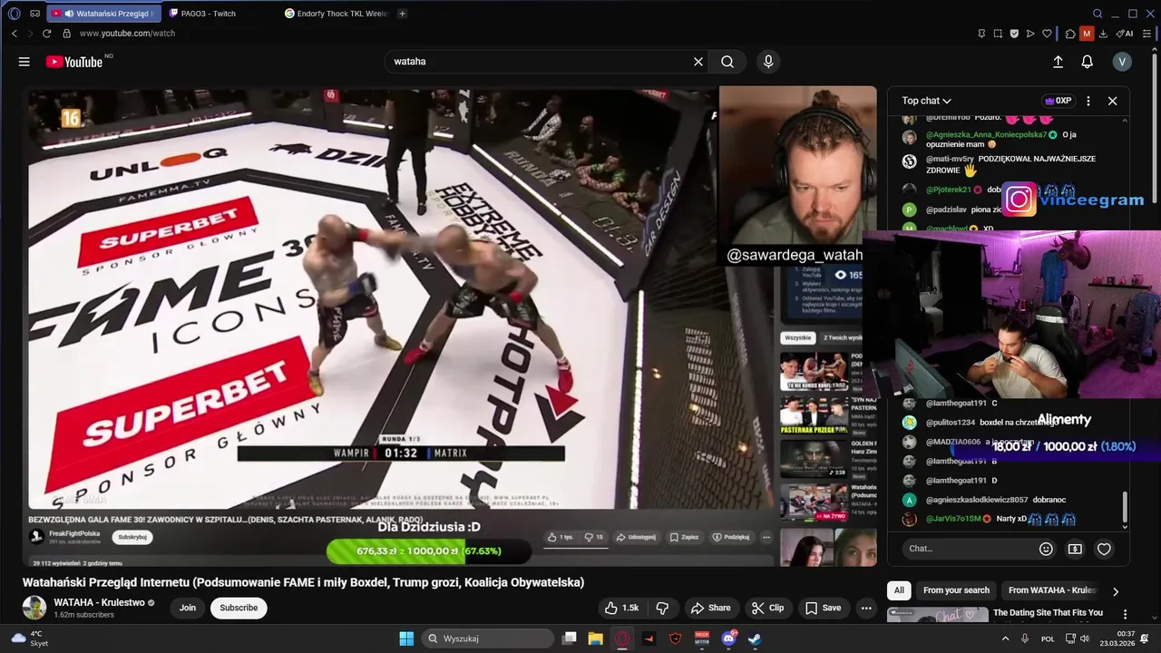Start voice search with microphone
The height and width of the screenshot is (653, 1161).
[x=768, y=62]
